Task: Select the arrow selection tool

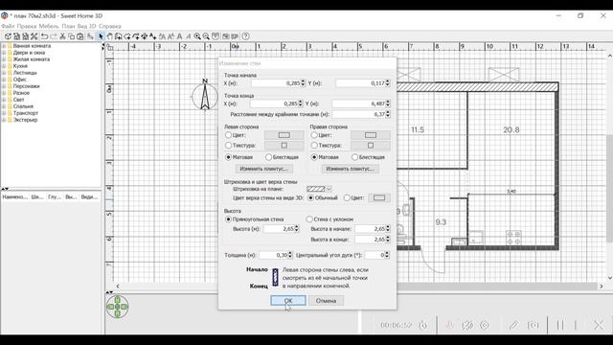Action: (101, 36)
